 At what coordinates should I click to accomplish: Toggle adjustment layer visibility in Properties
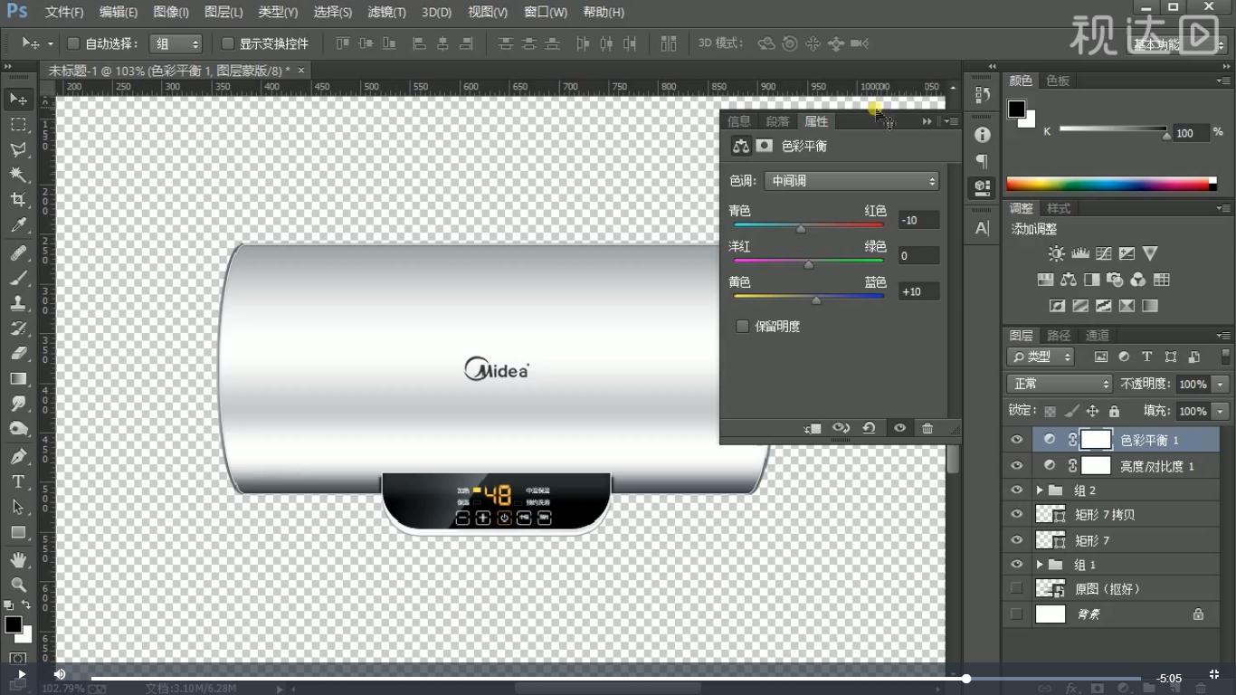(899, 428)
